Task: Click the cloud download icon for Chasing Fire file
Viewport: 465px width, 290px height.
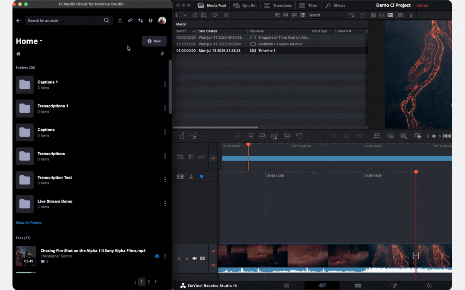Action: pyautogui.click(x=157, y=256)
